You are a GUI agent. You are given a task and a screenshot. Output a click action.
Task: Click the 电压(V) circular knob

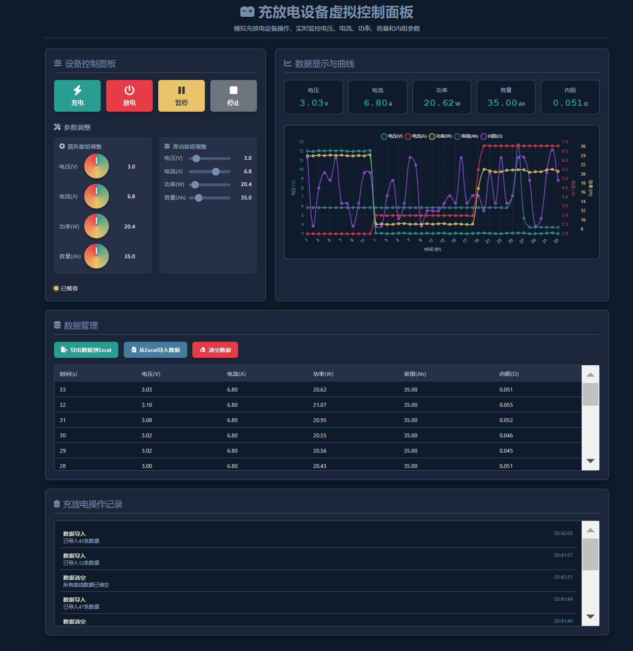coord(97,166)
